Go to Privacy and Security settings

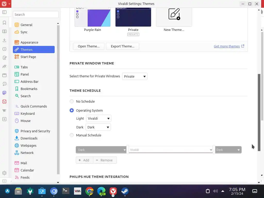[x=34, y=131]
